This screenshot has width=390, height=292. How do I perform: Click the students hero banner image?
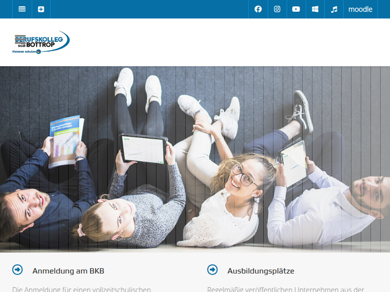[195, 159]
